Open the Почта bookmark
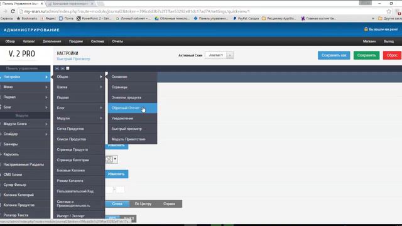 point(66,18)
